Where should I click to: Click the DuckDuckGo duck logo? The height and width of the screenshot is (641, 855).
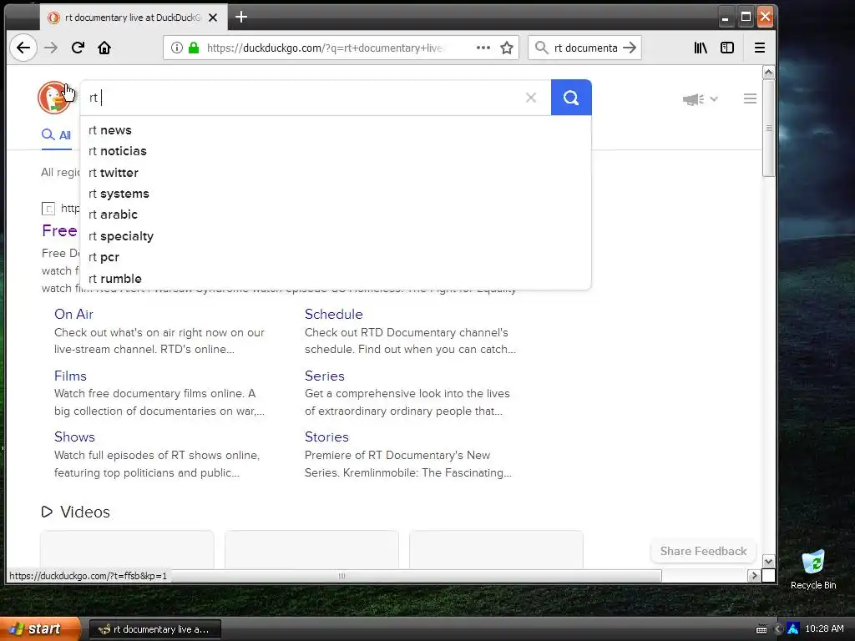[54, 98]
